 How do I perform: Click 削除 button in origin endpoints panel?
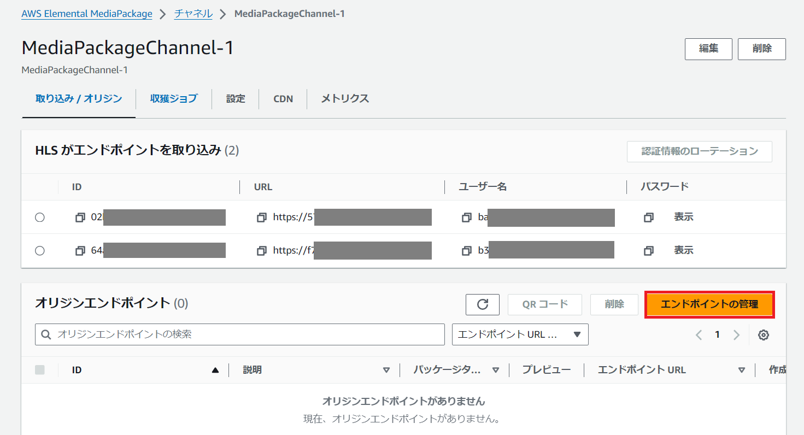coord(614,304)
